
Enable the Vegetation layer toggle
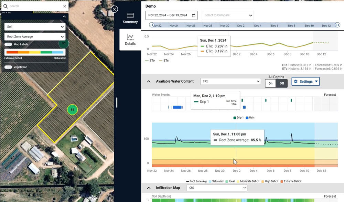[8, 67]
